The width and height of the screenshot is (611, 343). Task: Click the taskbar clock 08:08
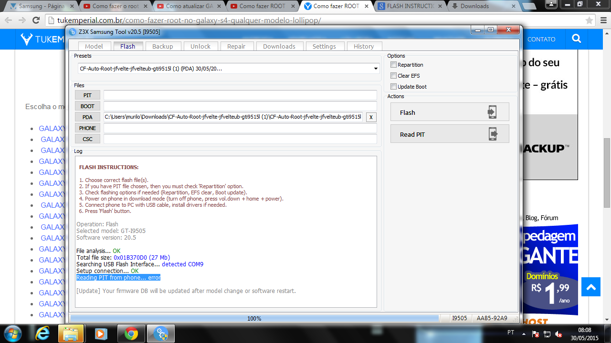click(584, 330)
